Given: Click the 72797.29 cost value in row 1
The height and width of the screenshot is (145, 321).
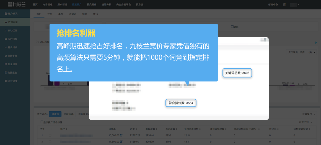Looking at the screenshot, I should [135, 135].
